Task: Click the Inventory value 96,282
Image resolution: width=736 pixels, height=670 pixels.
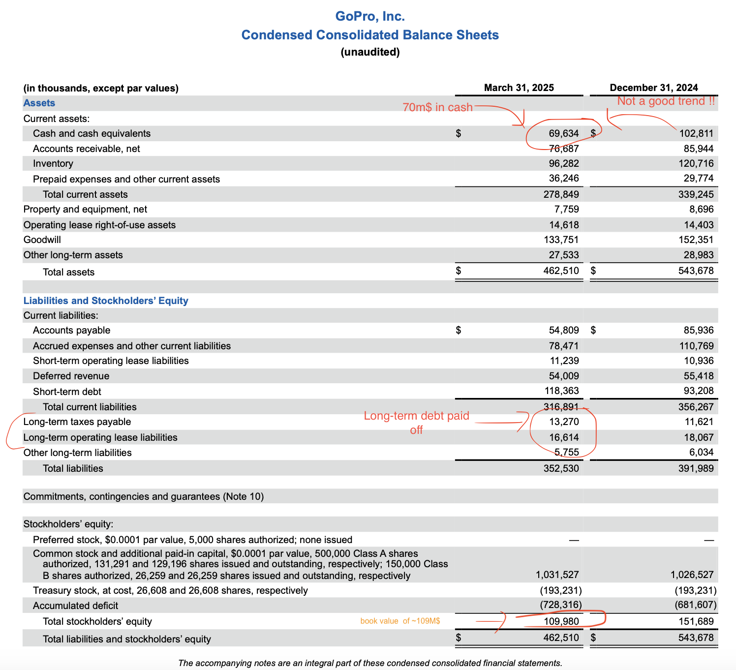Action: click(x=564, y=163)
